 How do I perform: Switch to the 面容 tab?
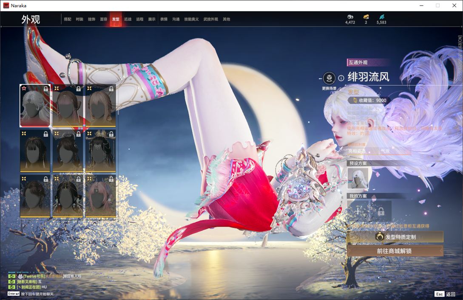tap(104, 19)
